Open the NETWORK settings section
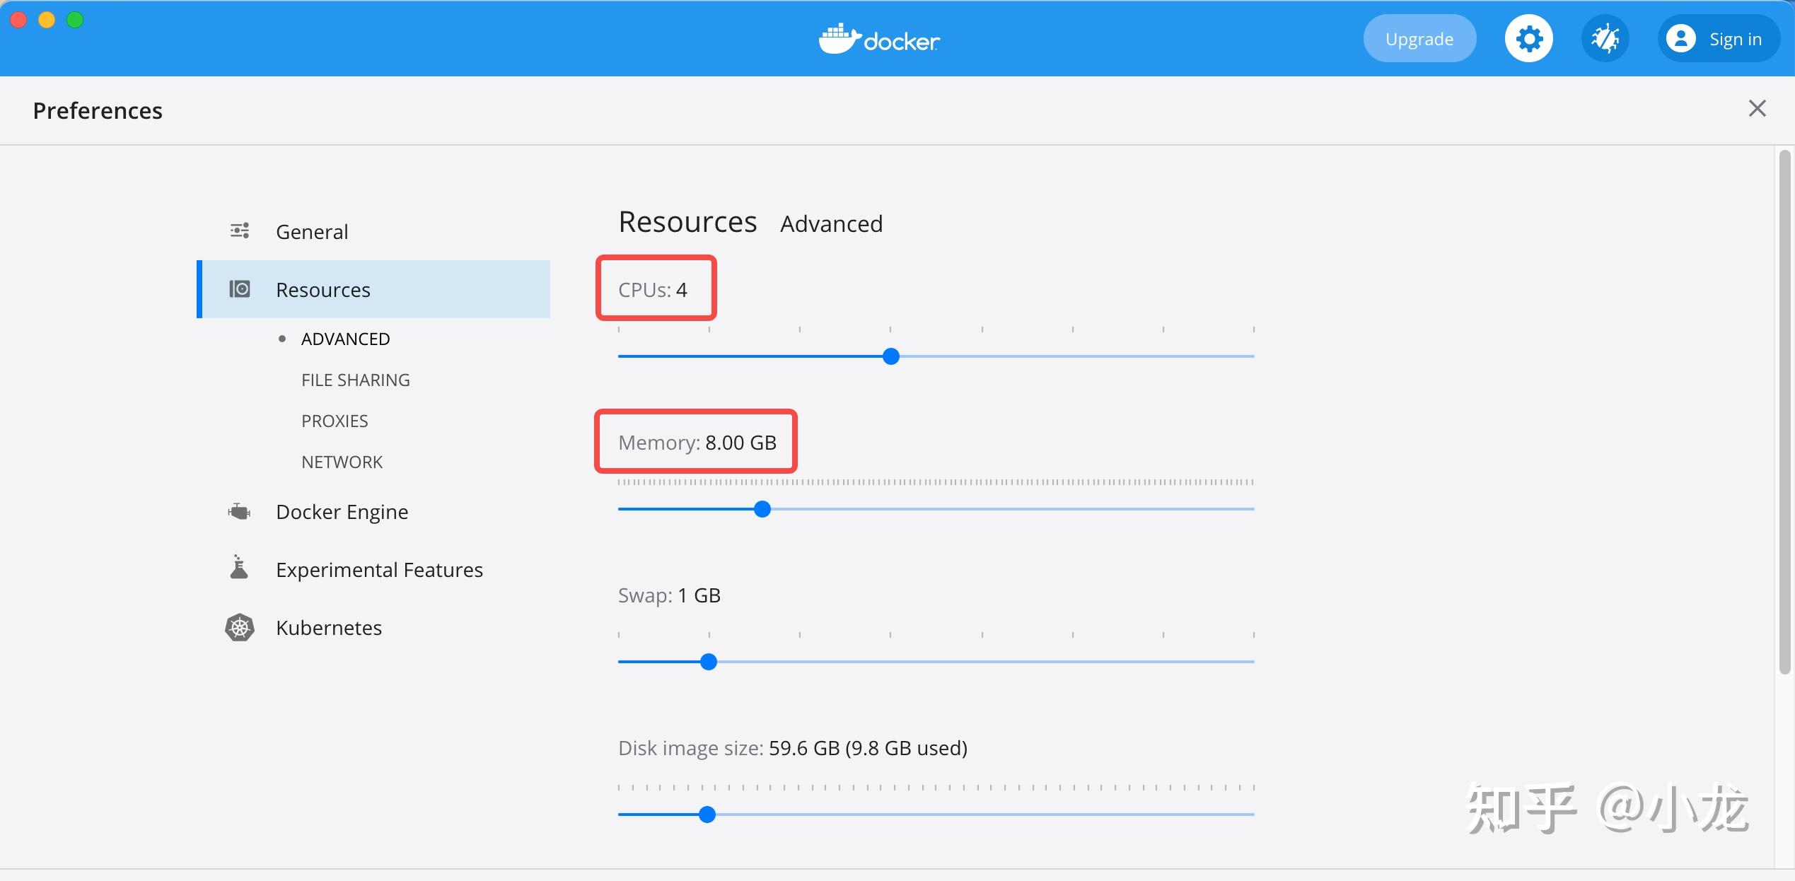Screen dimensions: 1795x881 (x=342, y=462)
